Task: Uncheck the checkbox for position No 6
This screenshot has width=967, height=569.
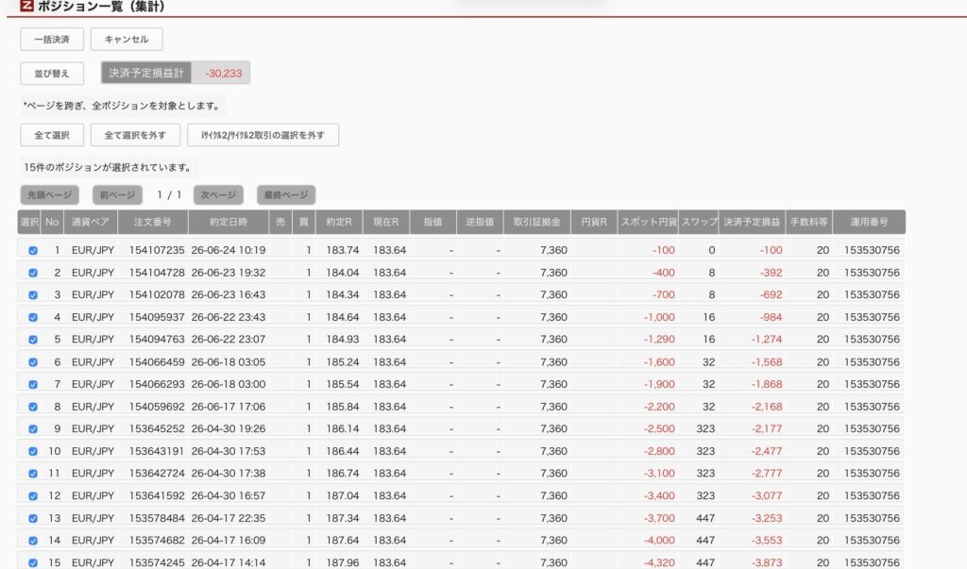Action: pos(33,361)
